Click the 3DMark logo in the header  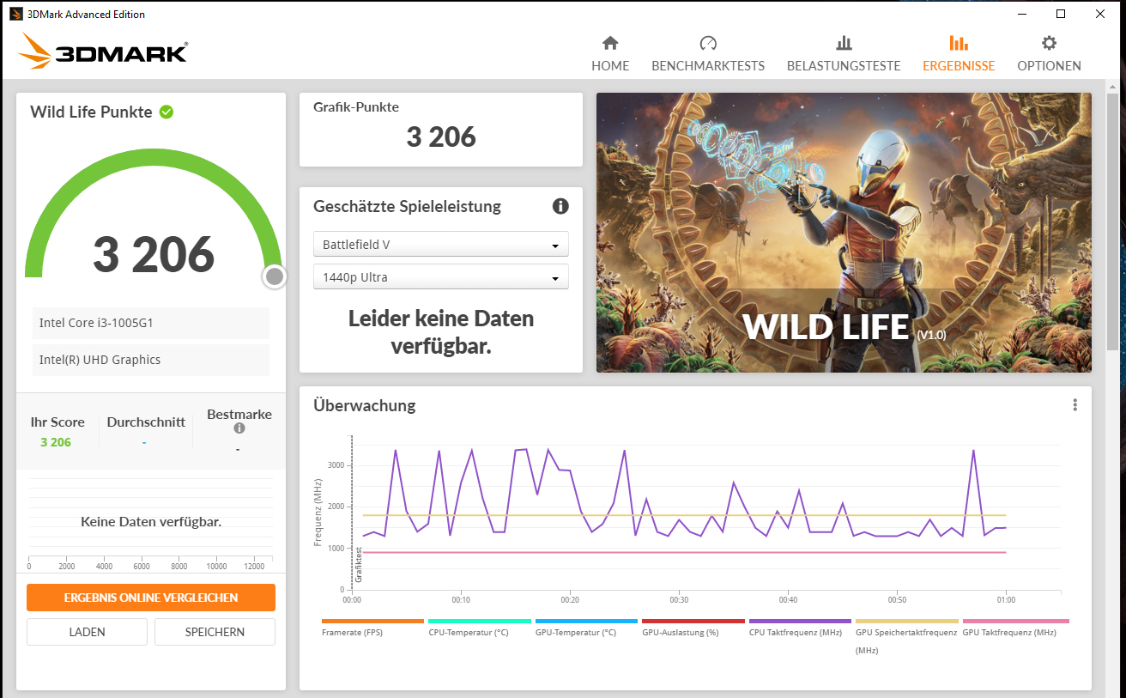[x=102, y=52]
